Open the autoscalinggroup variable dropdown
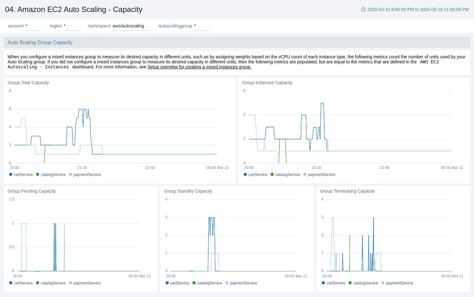Image resolution: width=474 pixels, height=297 pixels. pyautogui.click(x=202, y=26)
